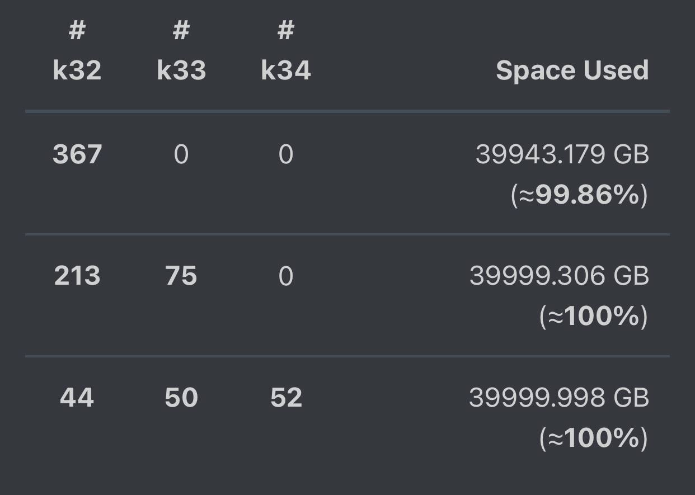Click the zero k33 cell in first row
Image resolution: width=695 pixels, height=495 pixels.
click(x=181, y=154)
